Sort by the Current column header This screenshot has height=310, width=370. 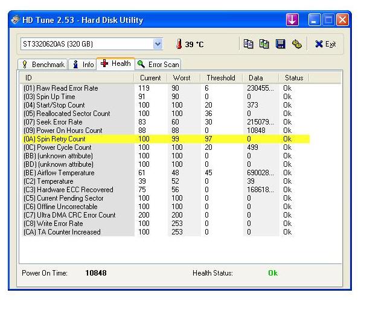(x=150, y=78)
